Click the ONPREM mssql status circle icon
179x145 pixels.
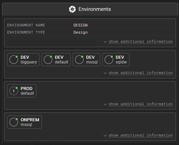pyautogui.click(x=14, y=122)
